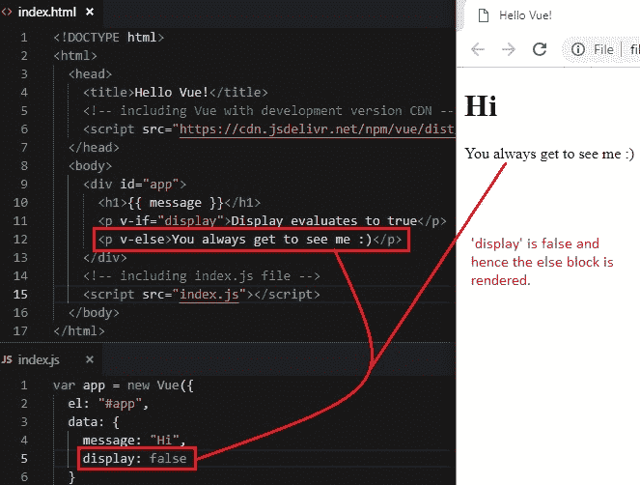Click the closing </body> tag line

tap(94, 313)
